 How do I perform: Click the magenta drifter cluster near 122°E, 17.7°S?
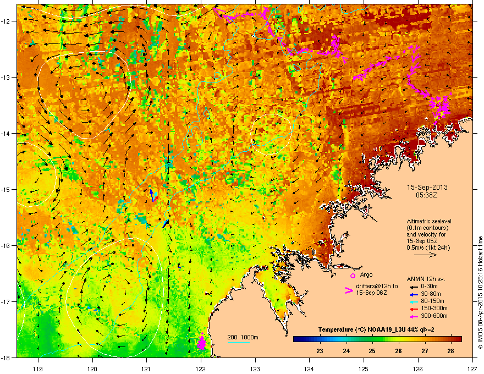click(x=201, y=342)
